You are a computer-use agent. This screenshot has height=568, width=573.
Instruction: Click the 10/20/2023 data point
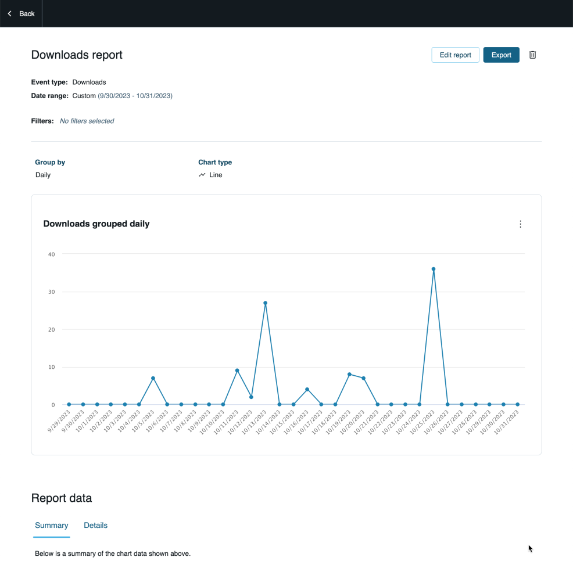pos(363,378)
